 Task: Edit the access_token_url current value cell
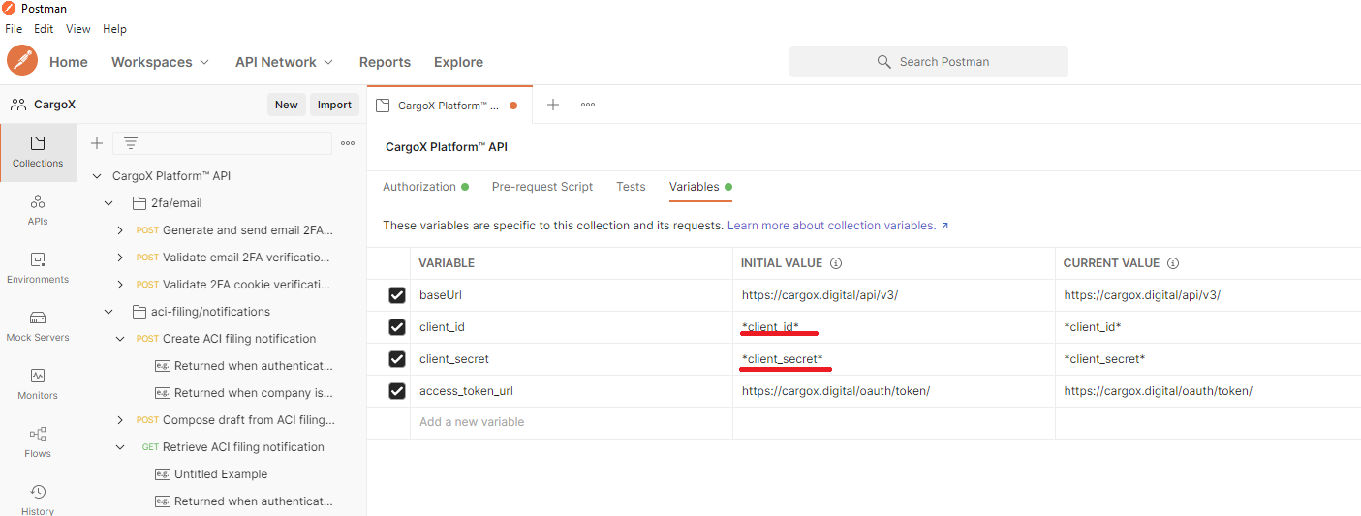1208,391
